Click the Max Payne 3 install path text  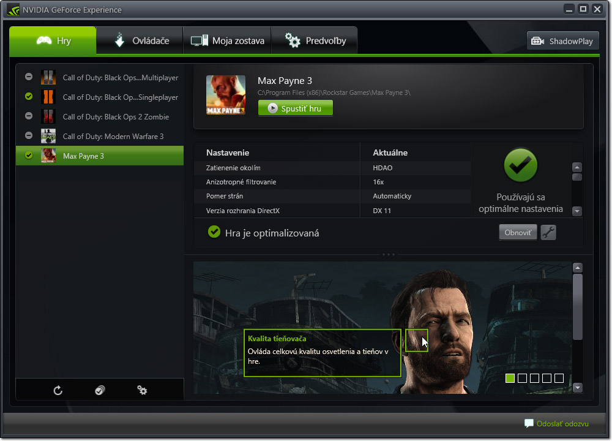[x=334, y=92]
